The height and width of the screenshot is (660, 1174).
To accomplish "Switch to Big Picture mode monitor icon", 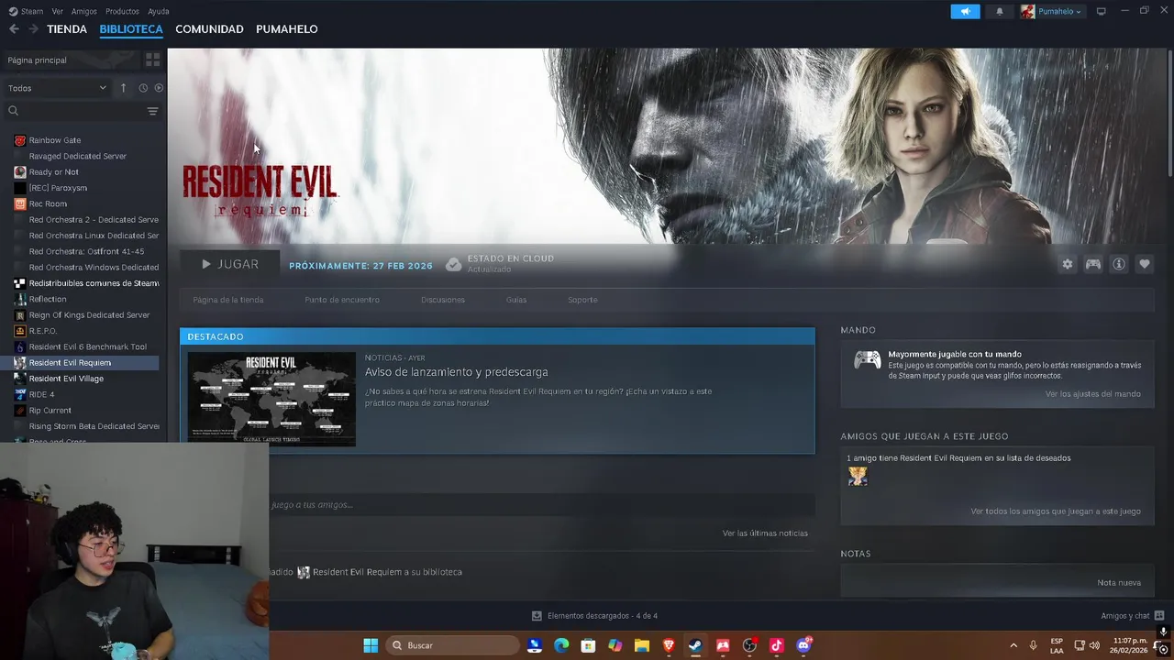I will (1101, 11).
